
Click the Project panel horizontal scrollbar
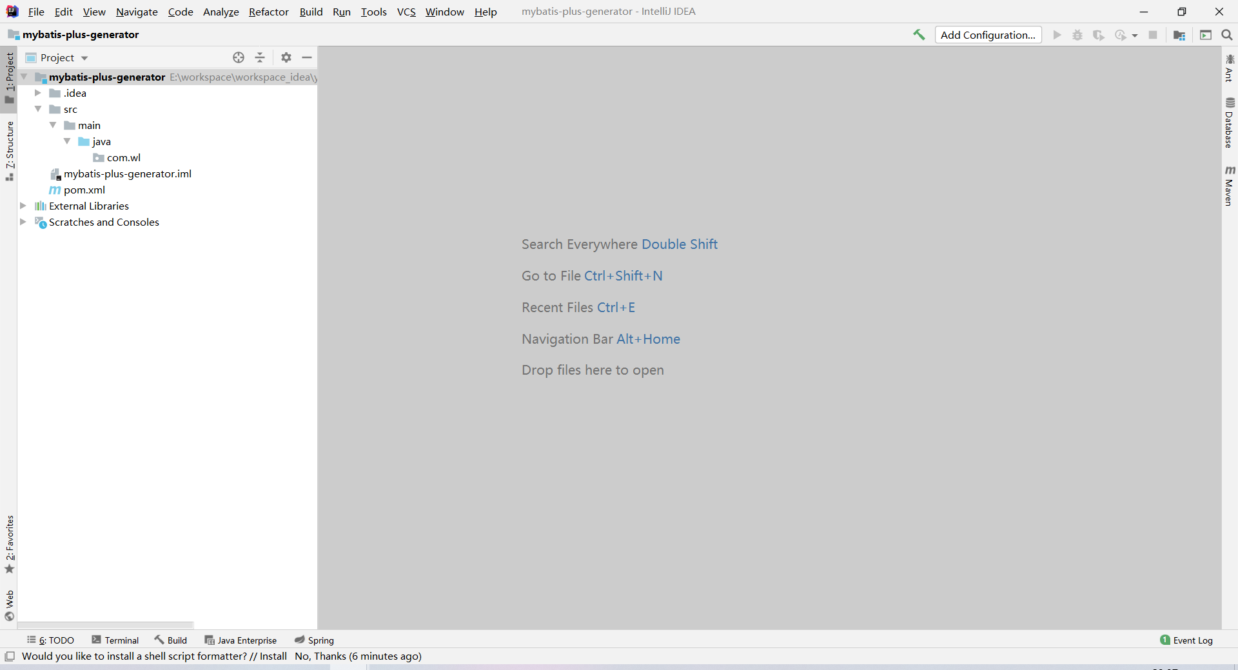[105, 625]
